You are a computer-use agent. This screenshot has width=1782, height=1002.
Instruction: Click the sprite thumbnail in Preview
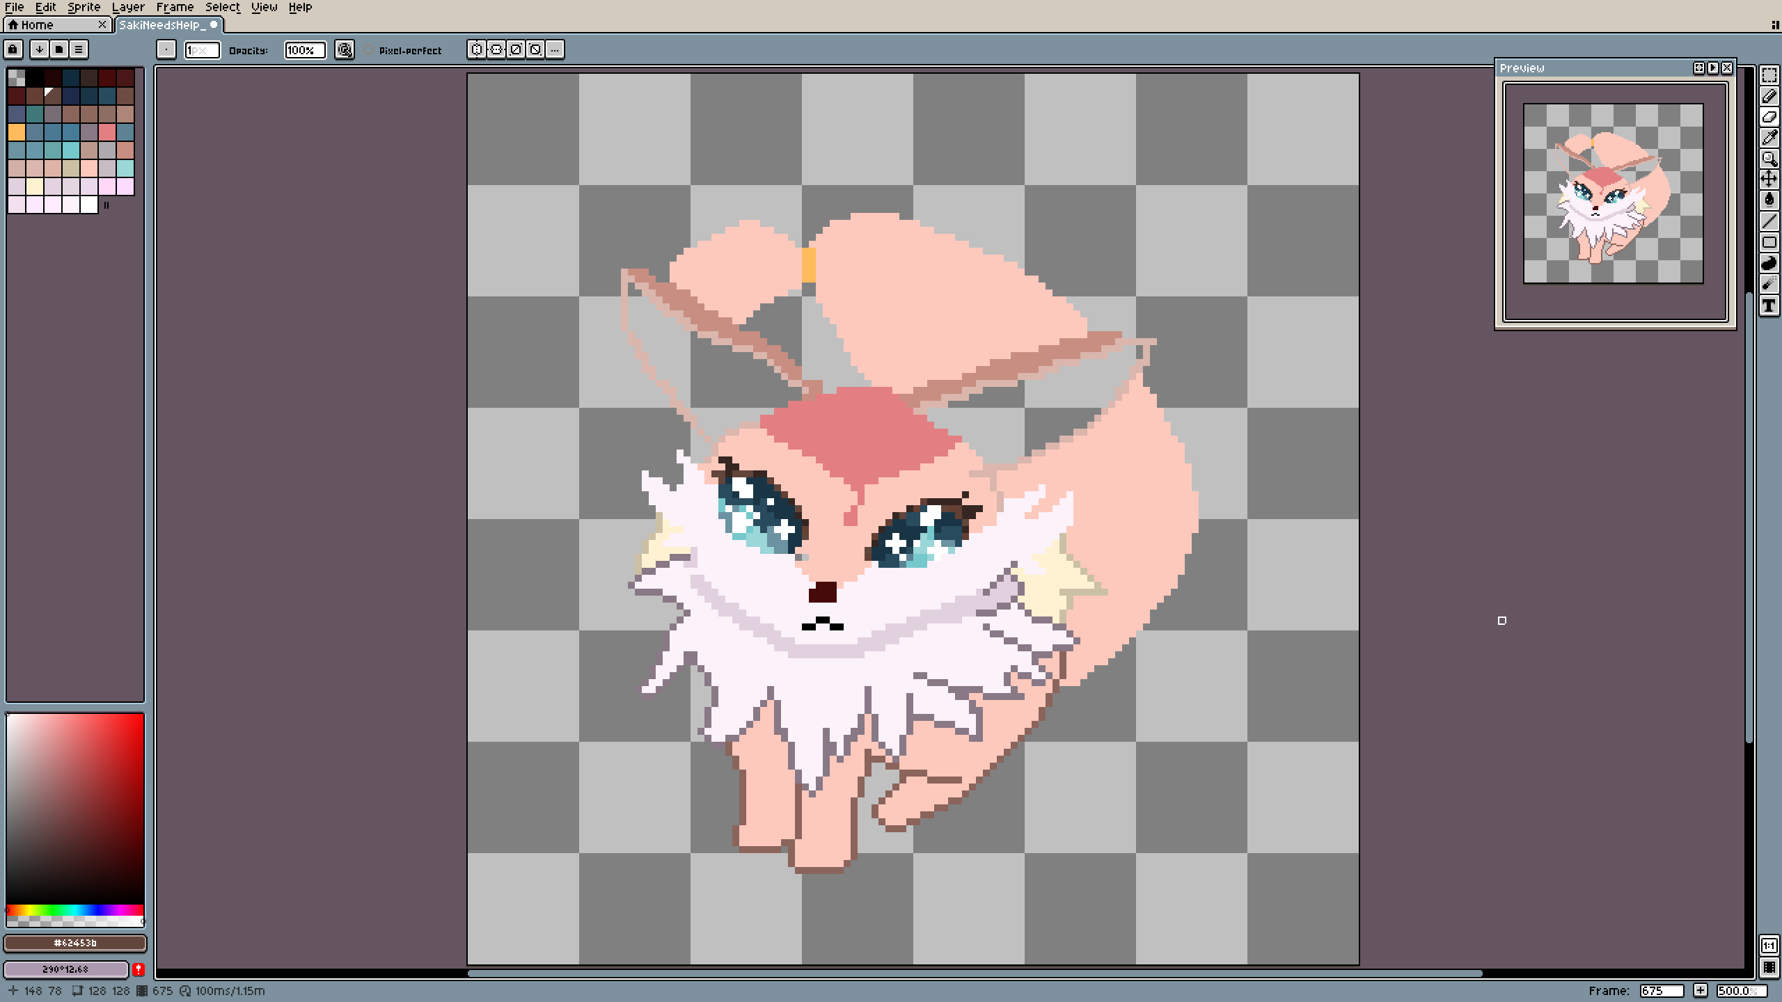pos(1614,193)
